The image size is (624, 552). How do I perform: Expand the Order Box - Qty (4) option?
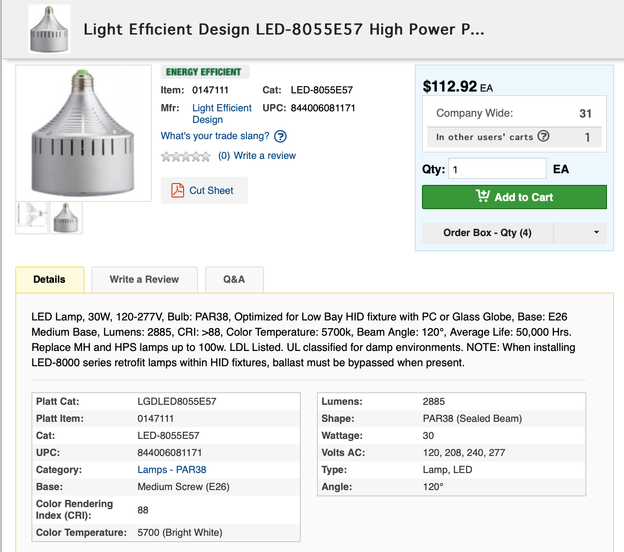487,232
